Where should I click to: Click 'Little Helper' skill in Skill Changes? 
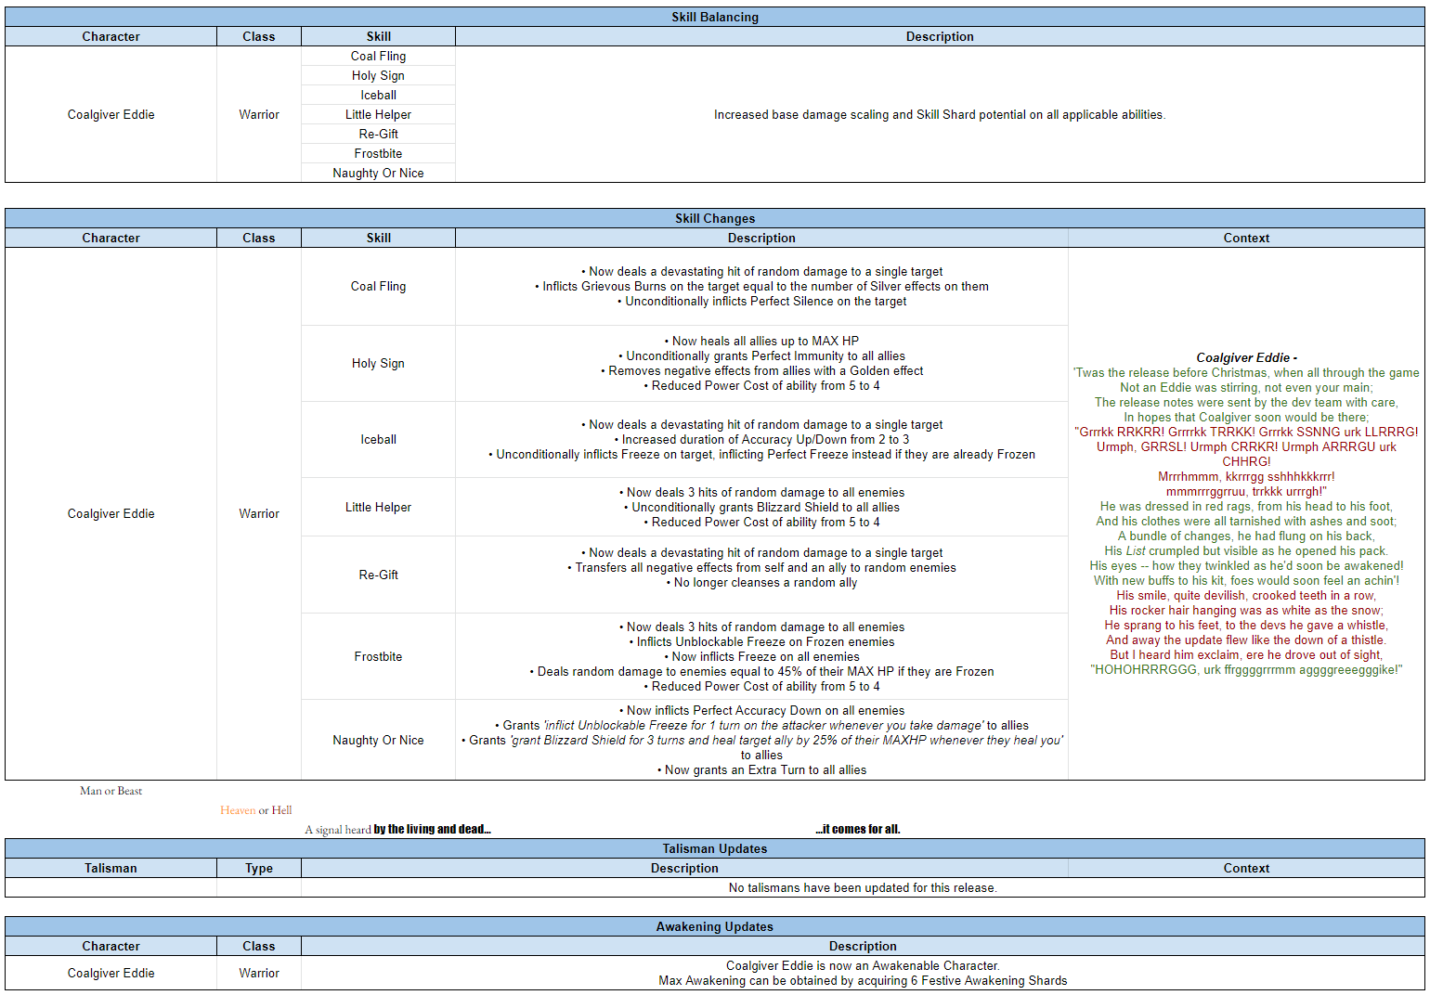click(378, 507)
